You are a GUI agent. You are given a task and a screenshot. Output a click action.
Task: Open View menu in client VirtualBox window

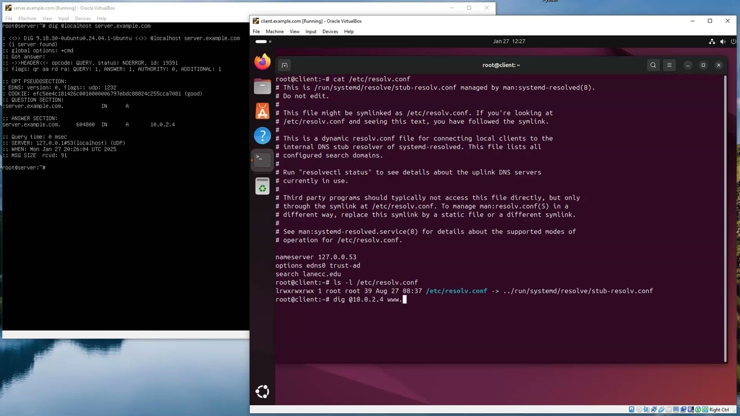294,32
